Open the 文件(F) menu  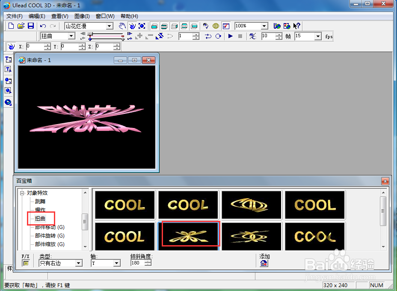coord(15,16)
